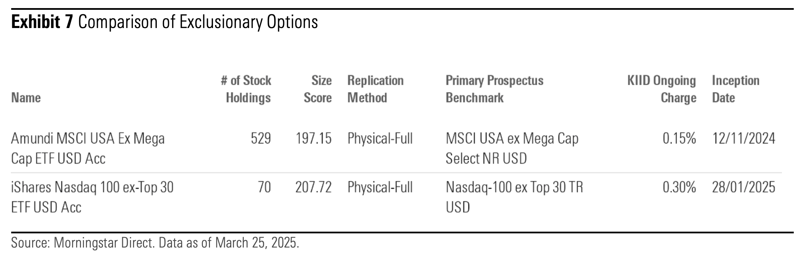Select the KIID Ongoing Charge header

(x=661, y=89)
